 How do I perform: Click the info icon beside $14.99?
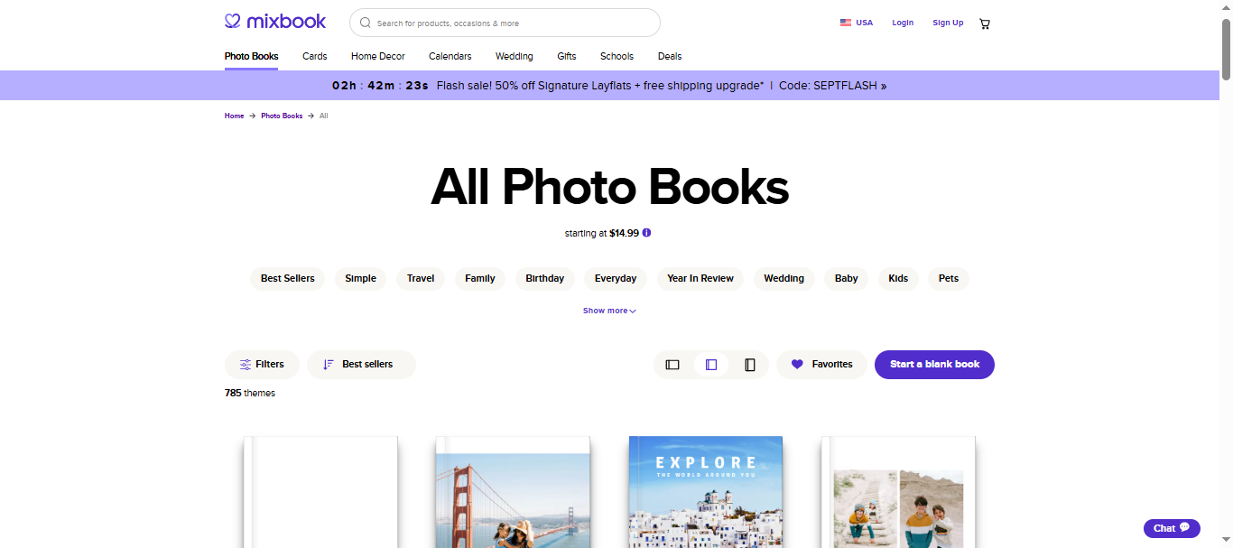[646, 233]
